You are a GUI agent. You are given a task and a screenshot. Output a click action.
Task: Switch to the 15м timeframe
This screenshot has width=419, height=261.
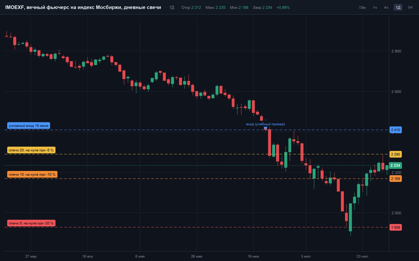point(362,8)
